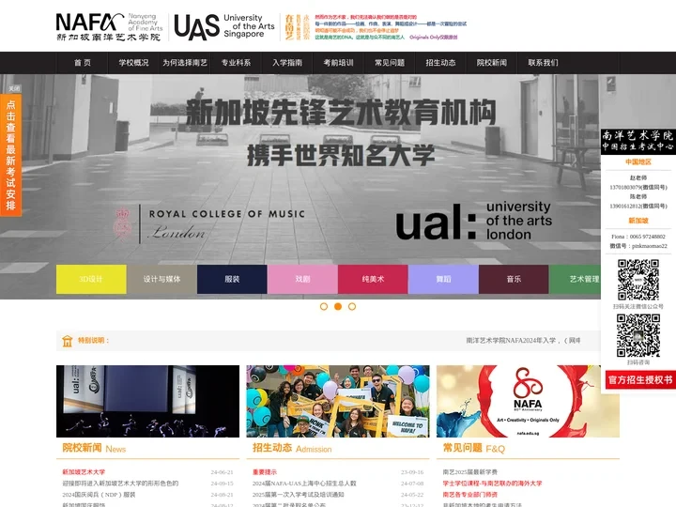This screenshot has width=676, height=507.
Task: Open the 常见问题 navigation item
Action: click(x=390, y=63)
